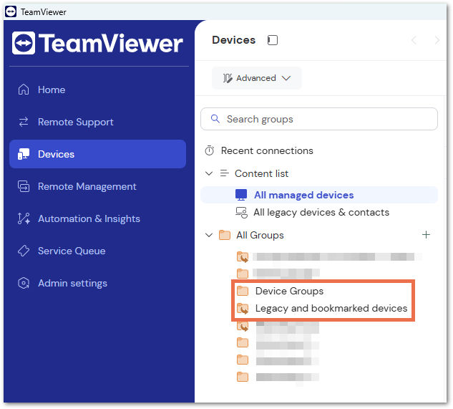Focus the Search groups field
The width and height of the screenshot is (453, 409).
[x=319, y=119]
